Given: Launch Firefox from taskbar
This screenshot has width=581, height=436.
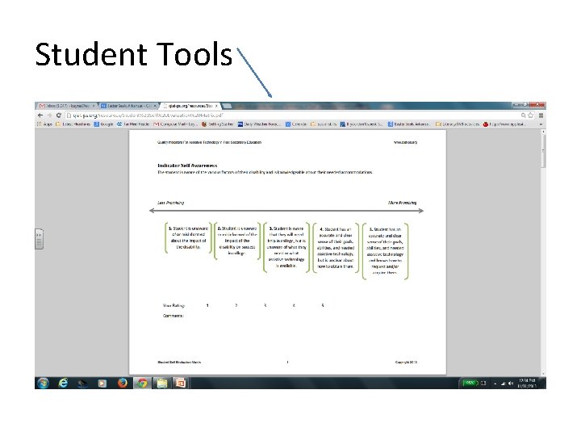Looking at the screenshot, I should coord(123,383).
